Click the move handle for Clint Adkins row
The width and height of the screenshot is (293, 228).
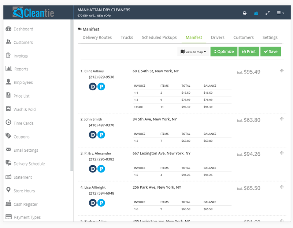(x=282, y=70)
